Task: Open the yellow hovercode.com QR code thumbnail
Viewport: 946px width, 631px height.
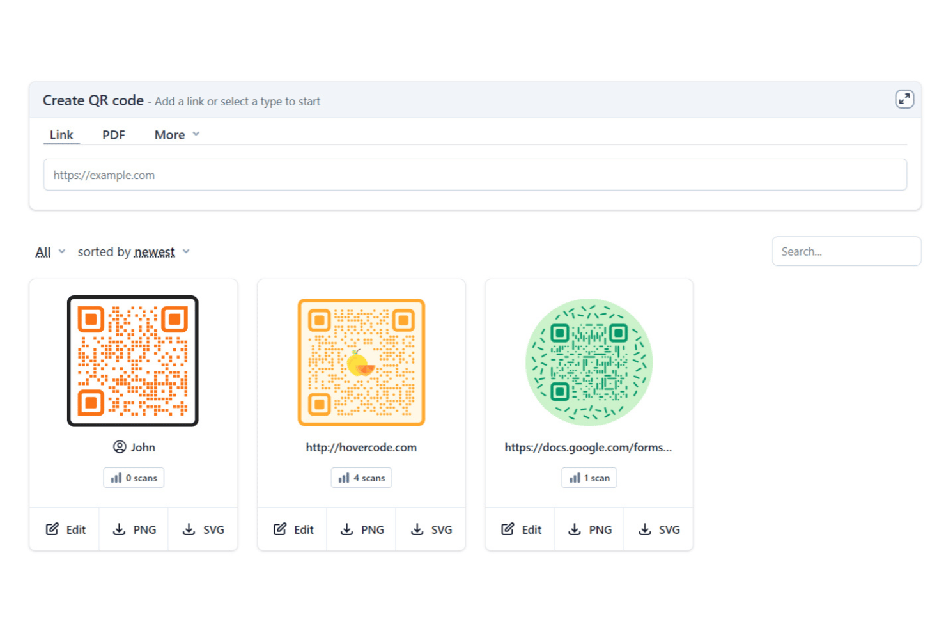Action: pos(361,362)
